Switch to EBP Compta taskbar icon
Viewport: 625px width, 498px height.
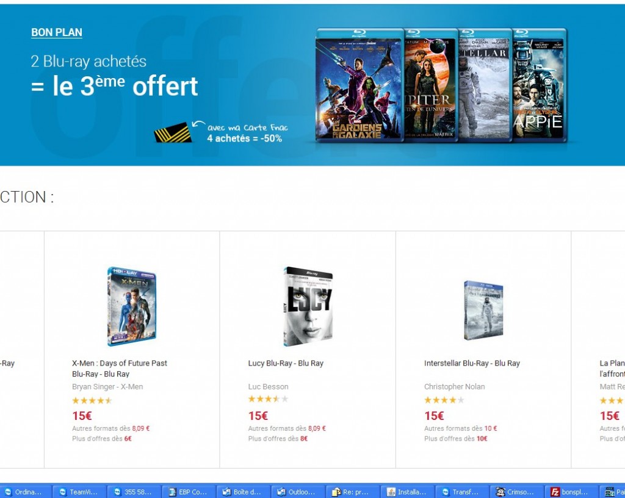(189, 492)
